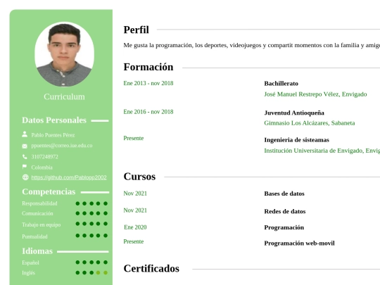Viewport: 380px width, 285px height.
Task: Click the Ene 2013 - nov 2018 date
Action: pyautogui.click(x=148, y=83)
